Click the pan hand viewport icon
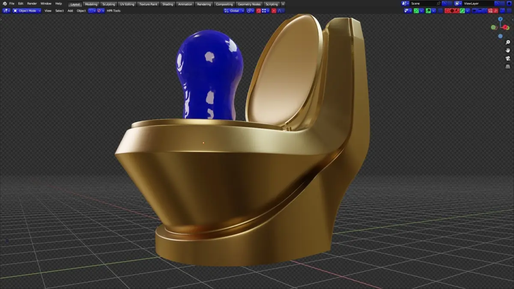The width and height of the screenshot is (514, 289). [508, 51]
